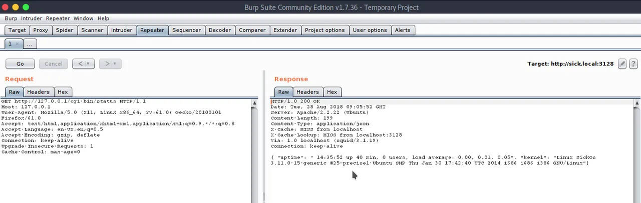Image resolution: width=641 pixels, height=203 pixels.
Task: Open the Alerts tab
Action: click(403, 30)
